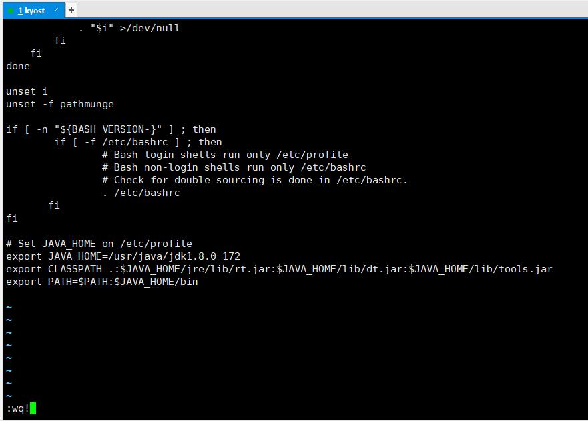The height and width of the screenshot is (421, 588).
Task: Open a new session tab with plus button
Action: (x=71, y=10)
